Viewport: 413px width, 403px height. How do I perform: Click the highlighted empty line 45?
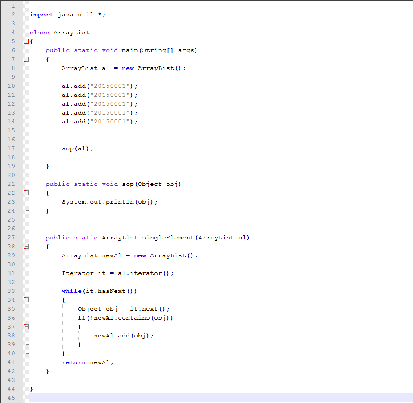[221, 398]
